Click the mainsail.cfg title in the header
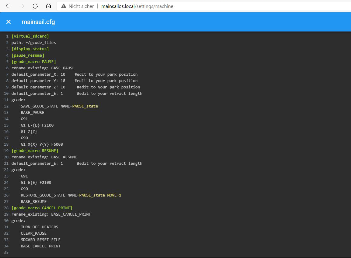The height and width of the screenshot is (258, 351). tap(38, 22)
